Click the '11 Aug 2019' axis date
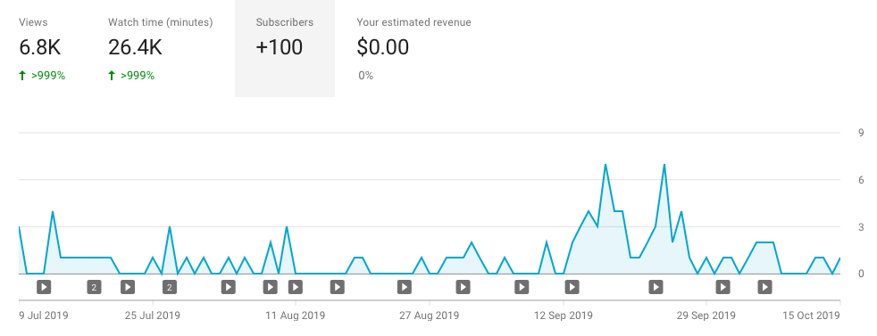Image resolution: width=877 pixels, height=336 pixels. pos(296,316)
